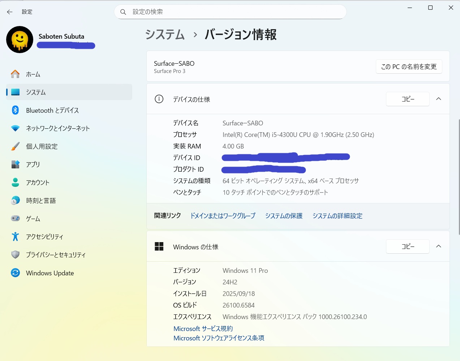The width and height of the screenshot is (460, 361).
Task: Click the install date 2025/09/18
Action: pos(239,294)
